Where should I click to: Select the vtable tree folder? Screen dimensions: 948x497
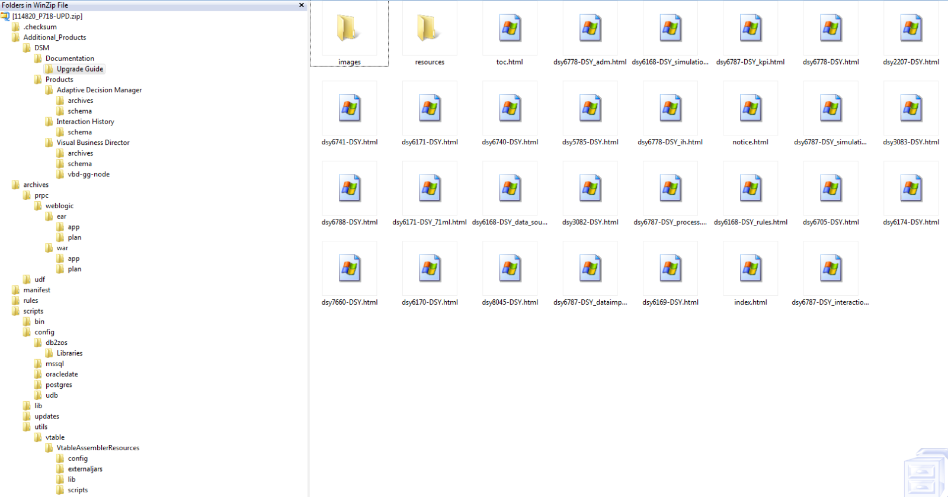(x=55, y=438)
